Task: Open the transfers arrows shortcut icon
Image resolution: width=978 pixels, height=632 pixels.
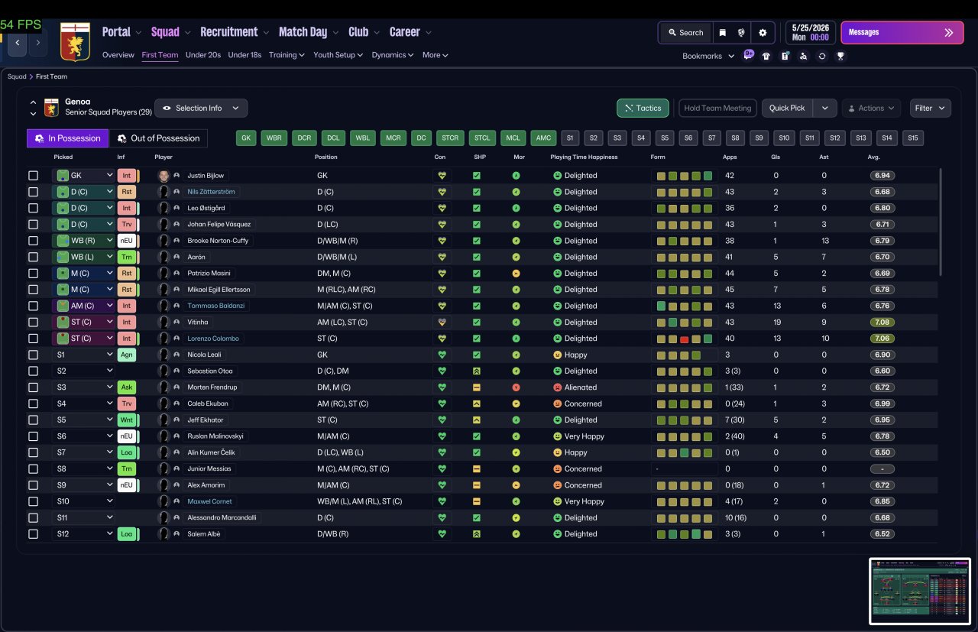Action: 822,56
